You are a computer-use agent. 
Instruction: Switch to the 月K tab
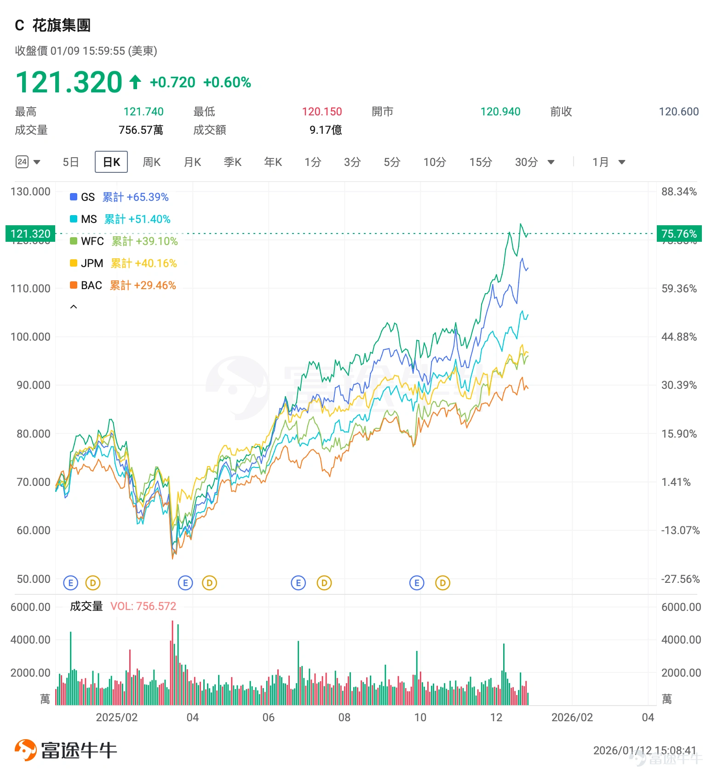[192, 162]
